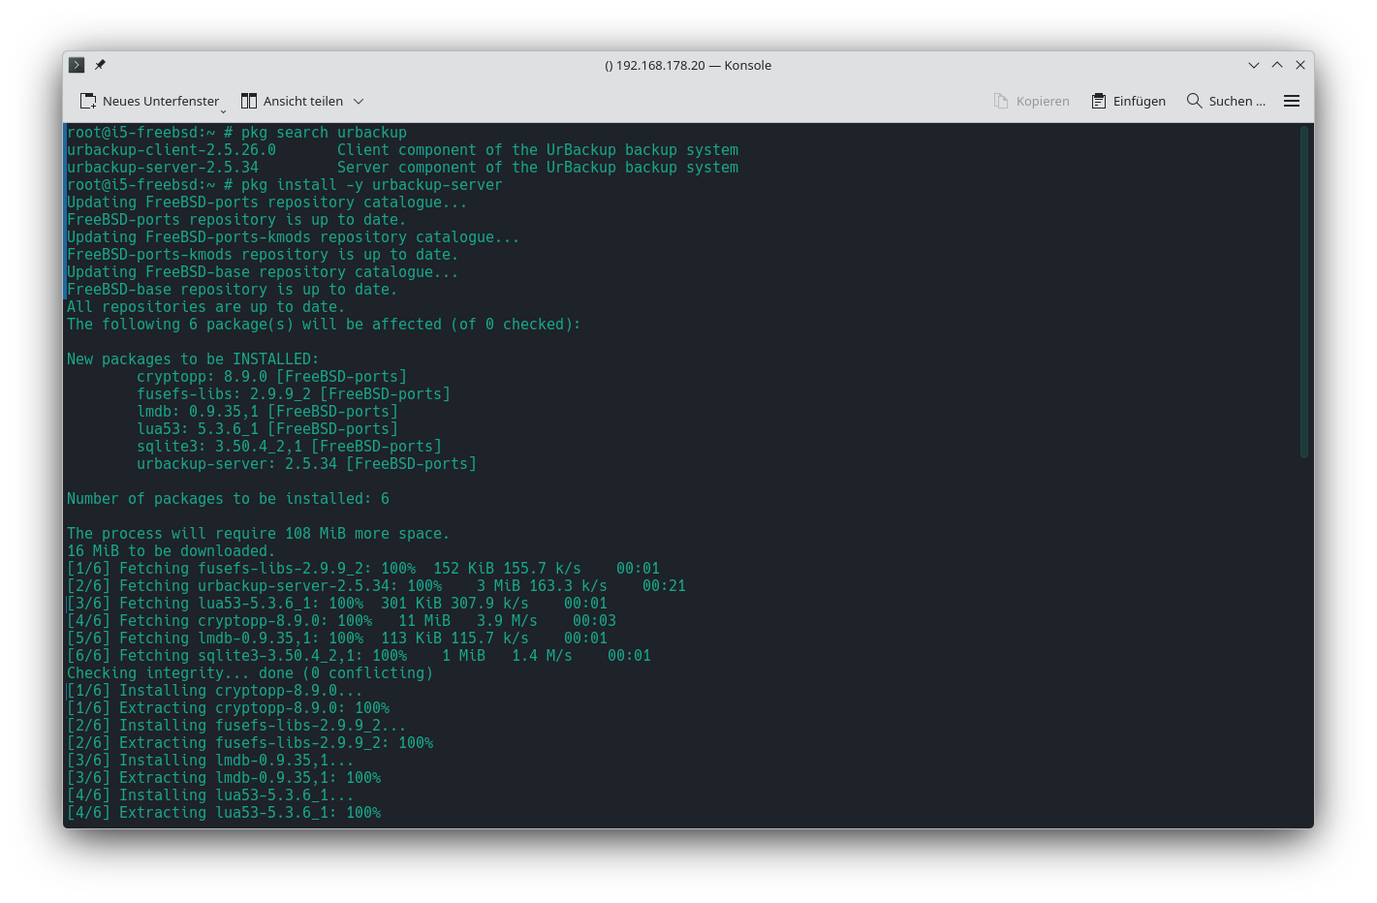Open search with the Suchen magnifier icon

(1194, 101)
